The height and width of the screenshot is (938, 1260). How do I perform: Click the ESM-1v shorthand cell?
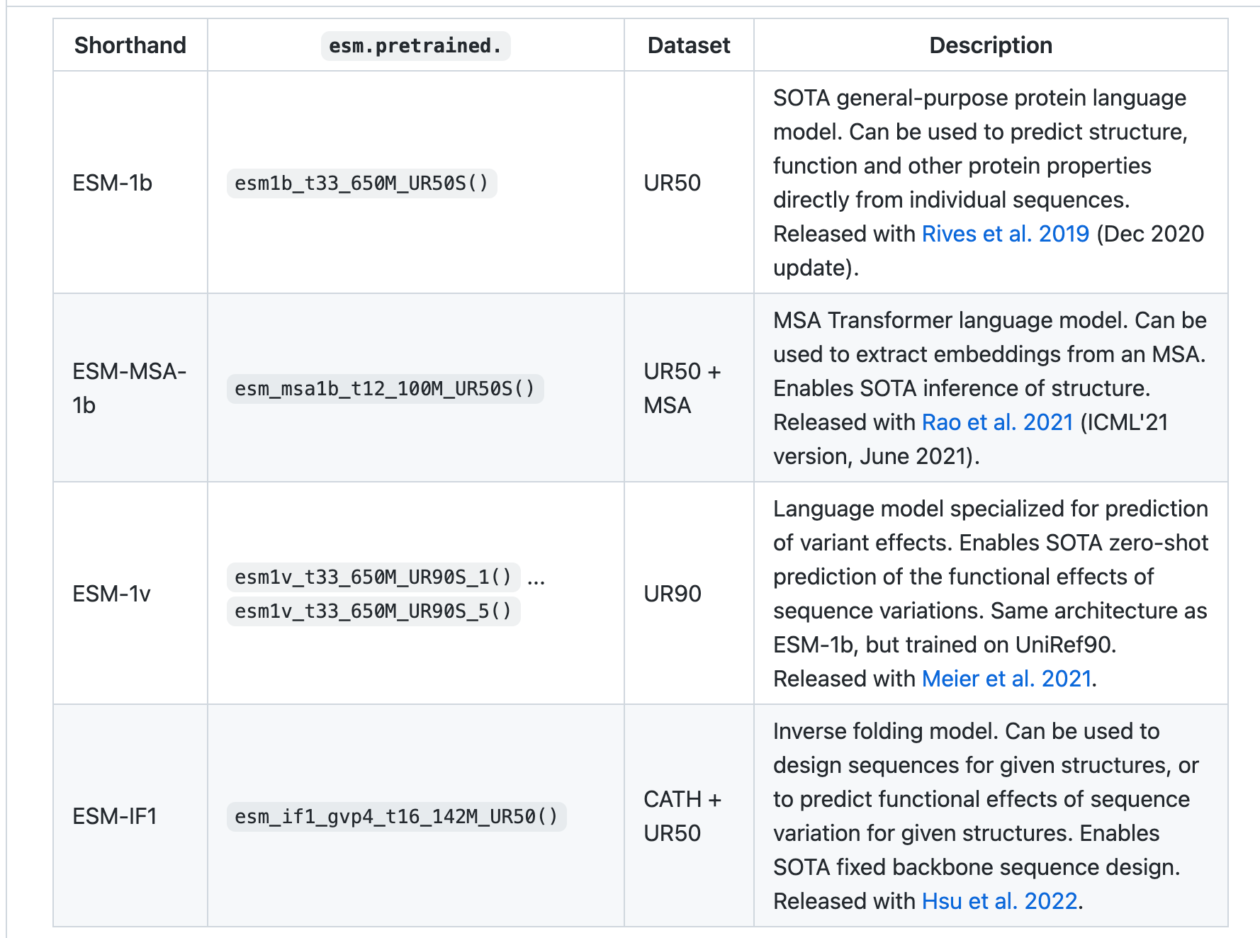click(x=112, y=594)
